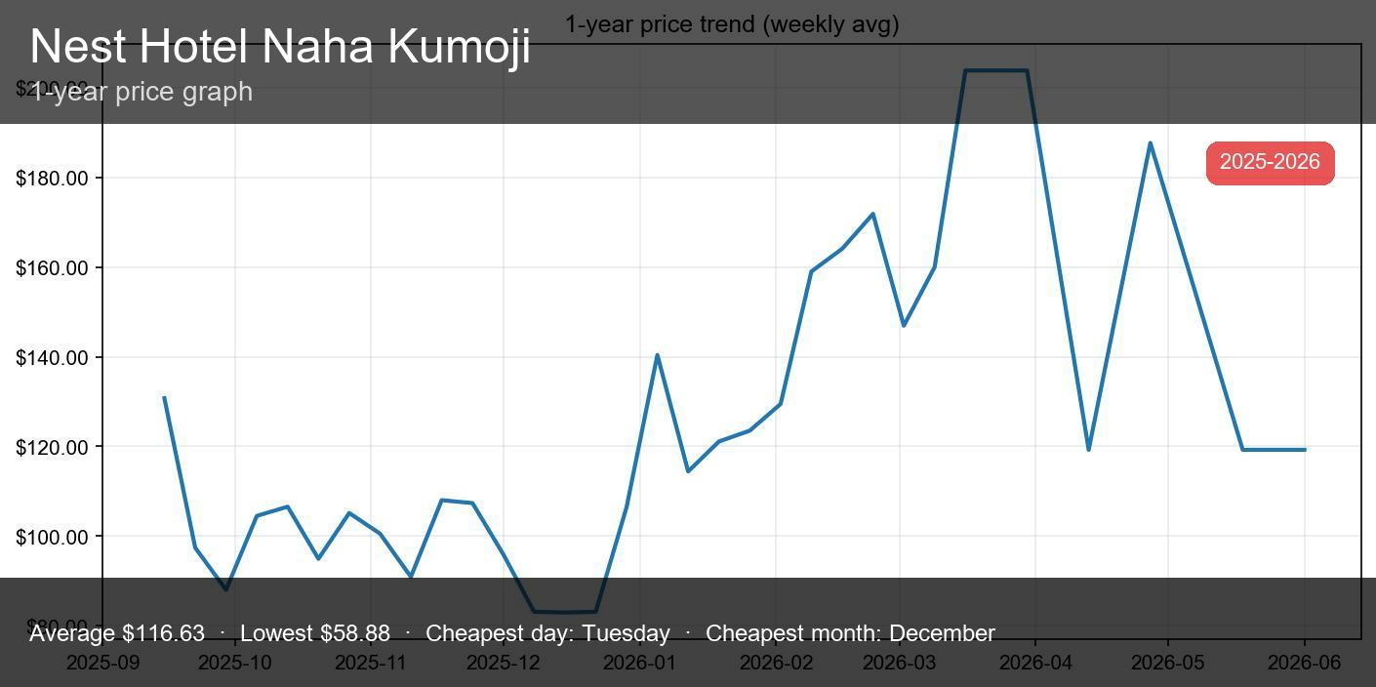Click the 2026-05 x-axis label
Viewport: 1376px width, 687px height.
1168,663
